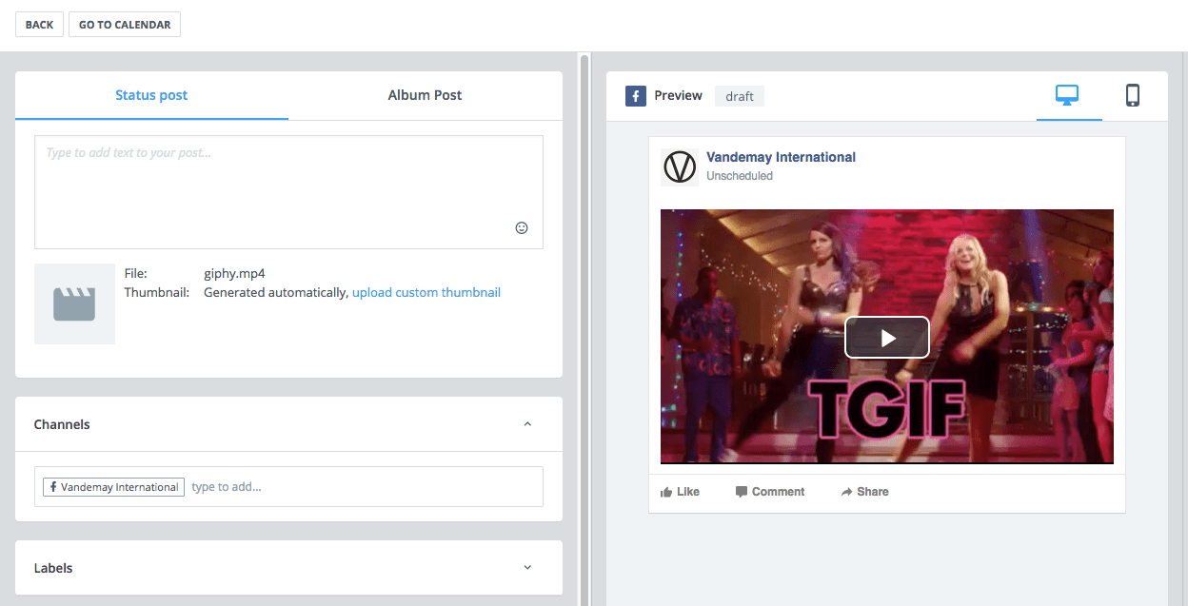
Task: Open the emoji picker smiley icon
Action: coord(522,228)
